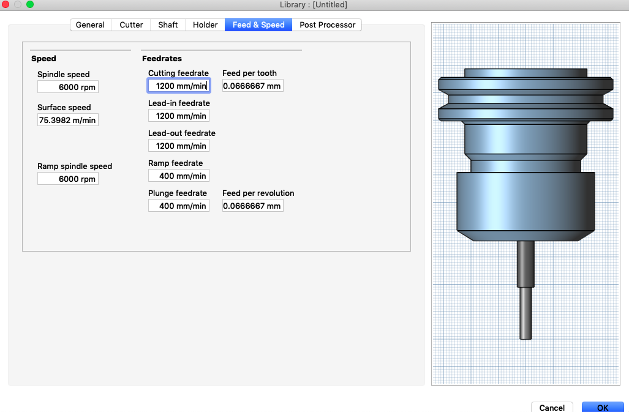Click the Feedrates section heading
The width and height of the screenshot is (629, 412).
[x=162, y=59]
